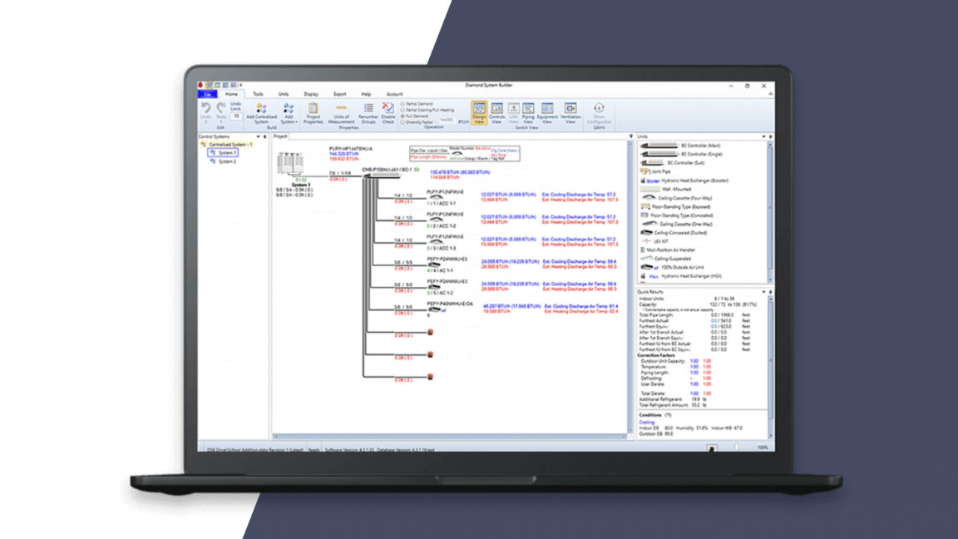Open the File menu
Image resolution: width=958 pixels, height=539 pixels.
[208, 94]
